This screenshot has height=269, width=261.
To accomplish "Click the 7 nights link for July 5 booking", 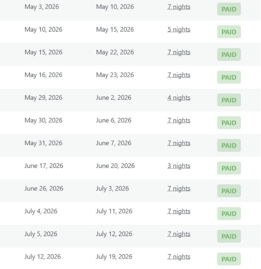I will coord(179,234).
